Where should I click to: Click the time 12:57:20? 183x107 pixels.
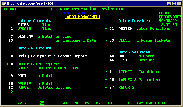pyautogui.click(x=168, y=25)
